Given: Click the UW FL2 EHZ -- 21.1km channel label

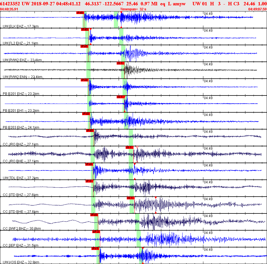Looking at the screenshot, I should click(x=20, y=43).
